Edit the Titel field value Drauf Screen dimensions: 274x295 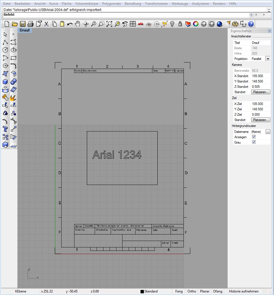(x=261, y=43)
